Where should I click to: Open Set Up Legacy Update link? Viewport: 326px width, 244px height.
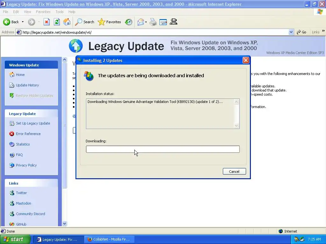(33, 123)
